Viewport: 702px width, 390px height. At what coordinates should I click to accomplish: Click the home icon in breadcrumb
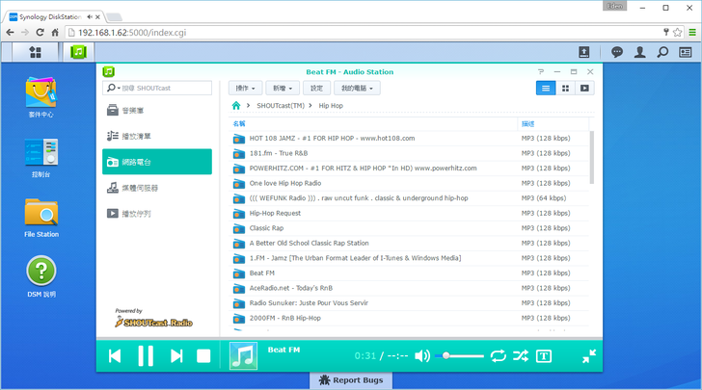pos(236,106)
